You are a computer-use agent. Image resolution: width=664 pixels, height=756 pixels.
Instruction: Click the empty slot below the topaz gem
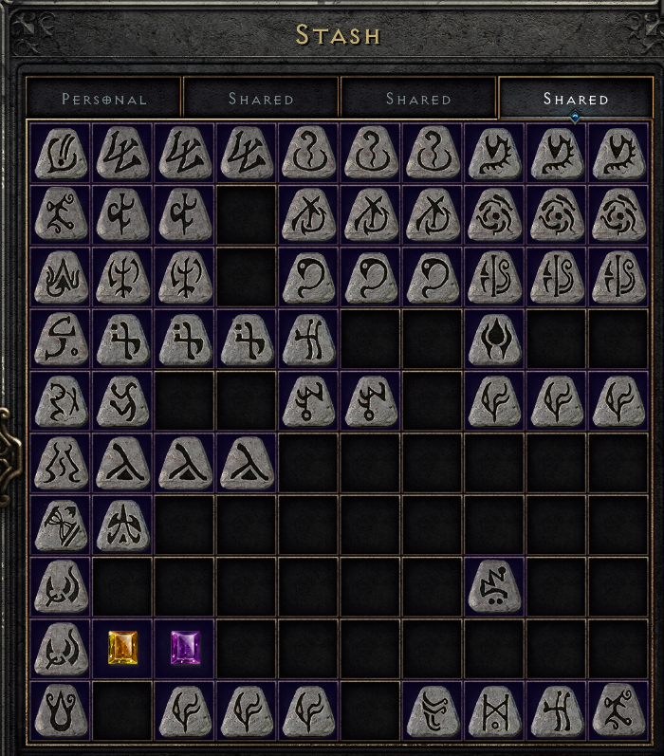pos(123,710)
